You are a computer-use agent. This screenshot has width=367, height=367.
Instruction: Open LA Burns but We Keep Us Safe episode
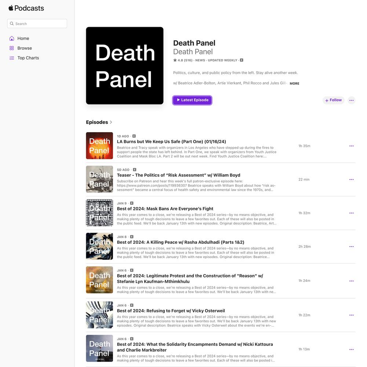171,142
